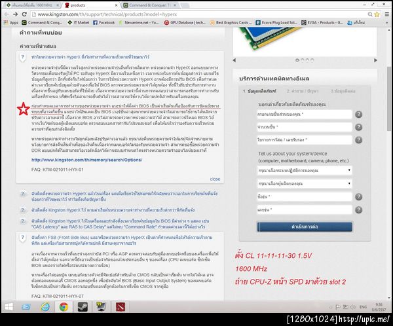Switch to the Command & Conquer tab
The image size is (393, 326).
pyautogui.click(x=150, y=5)
